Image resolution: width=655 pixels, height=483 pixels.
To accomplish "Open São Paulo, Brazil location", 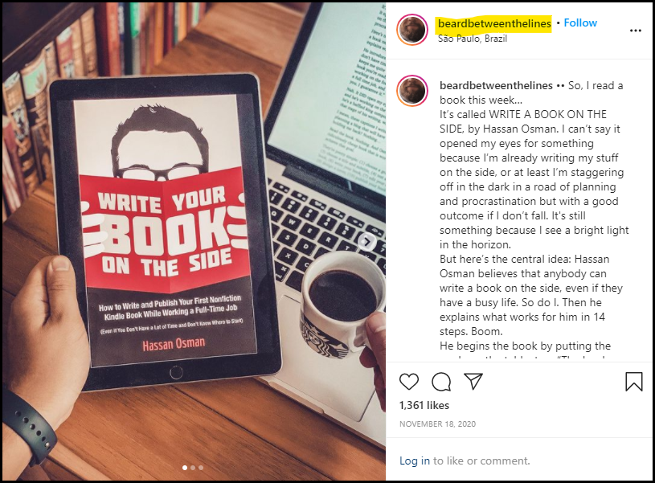I will [x=473, y=39].
